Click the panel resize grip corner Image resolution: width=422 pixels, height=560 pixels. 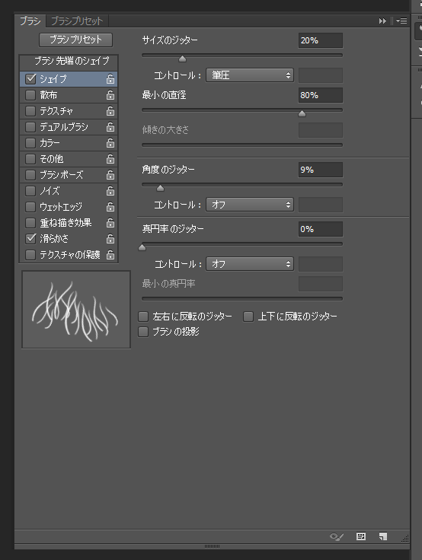tap(404, 539)
